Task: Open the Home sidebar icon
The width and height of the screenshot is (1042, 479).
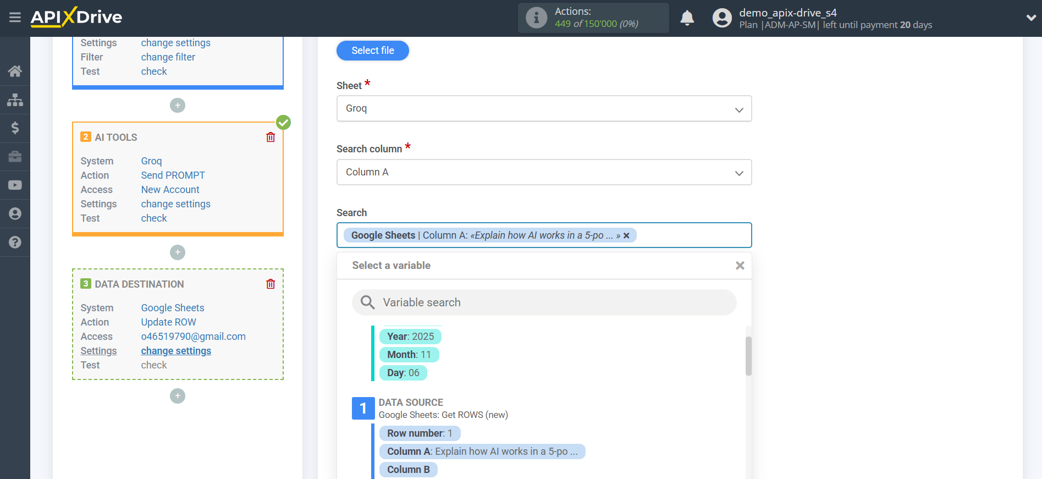Action: click(15, 71)
